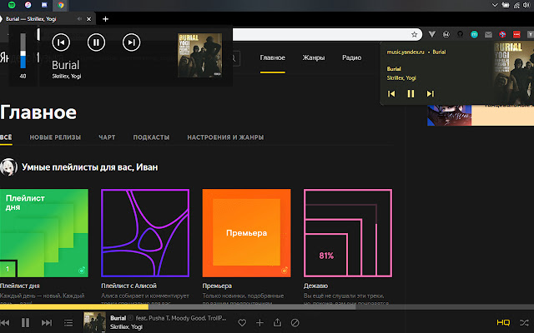This screenshot has height=333, width=534.
Task: Like the current track with the heart icon
Action: (x=242, y=322)
